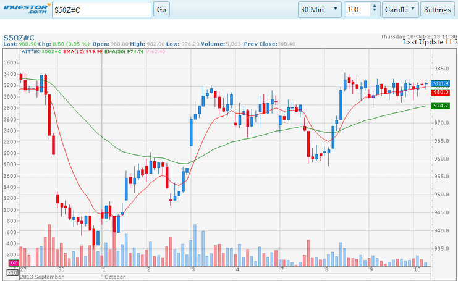This screenshot has height=281, width=458.
Task: Click the blue 980.9 last price tag
Action: pyautogui.click(x=441, y=83)
